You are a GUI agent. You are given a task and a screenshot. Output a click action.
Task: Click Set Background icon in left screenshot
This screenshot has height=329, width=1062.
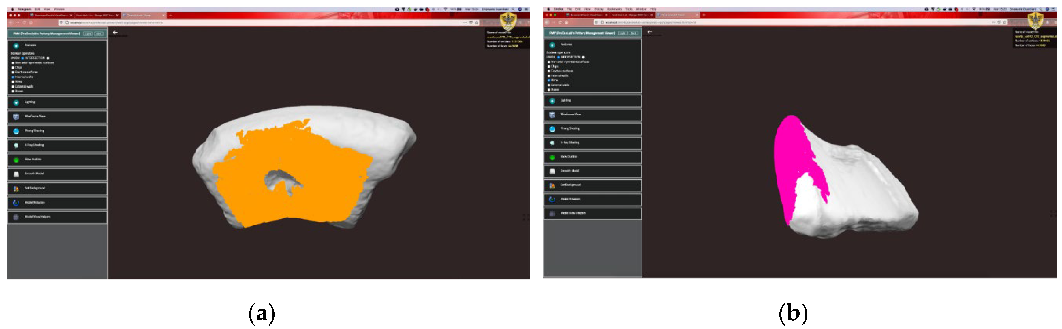[16, 189]
